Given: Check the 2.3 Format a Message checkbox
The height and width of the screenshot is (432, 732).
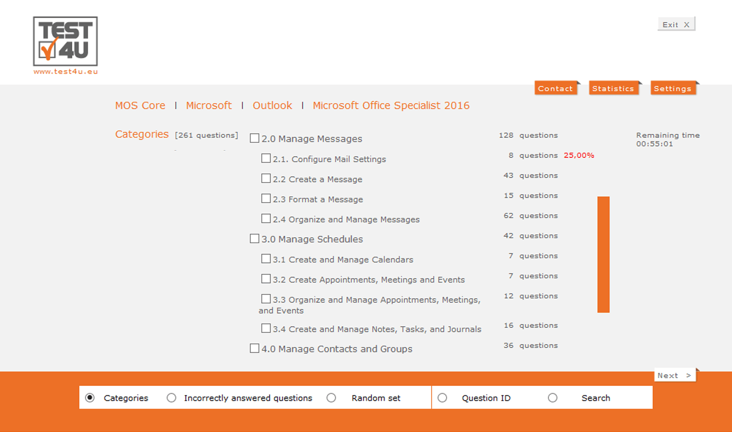Looking at the screenshot, I should 266,198.
